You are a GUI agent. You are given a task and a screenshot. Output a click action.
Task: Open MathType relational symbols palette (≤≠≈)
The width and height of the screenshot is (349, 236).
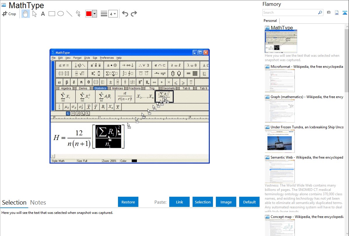click(x=64, y=65)
